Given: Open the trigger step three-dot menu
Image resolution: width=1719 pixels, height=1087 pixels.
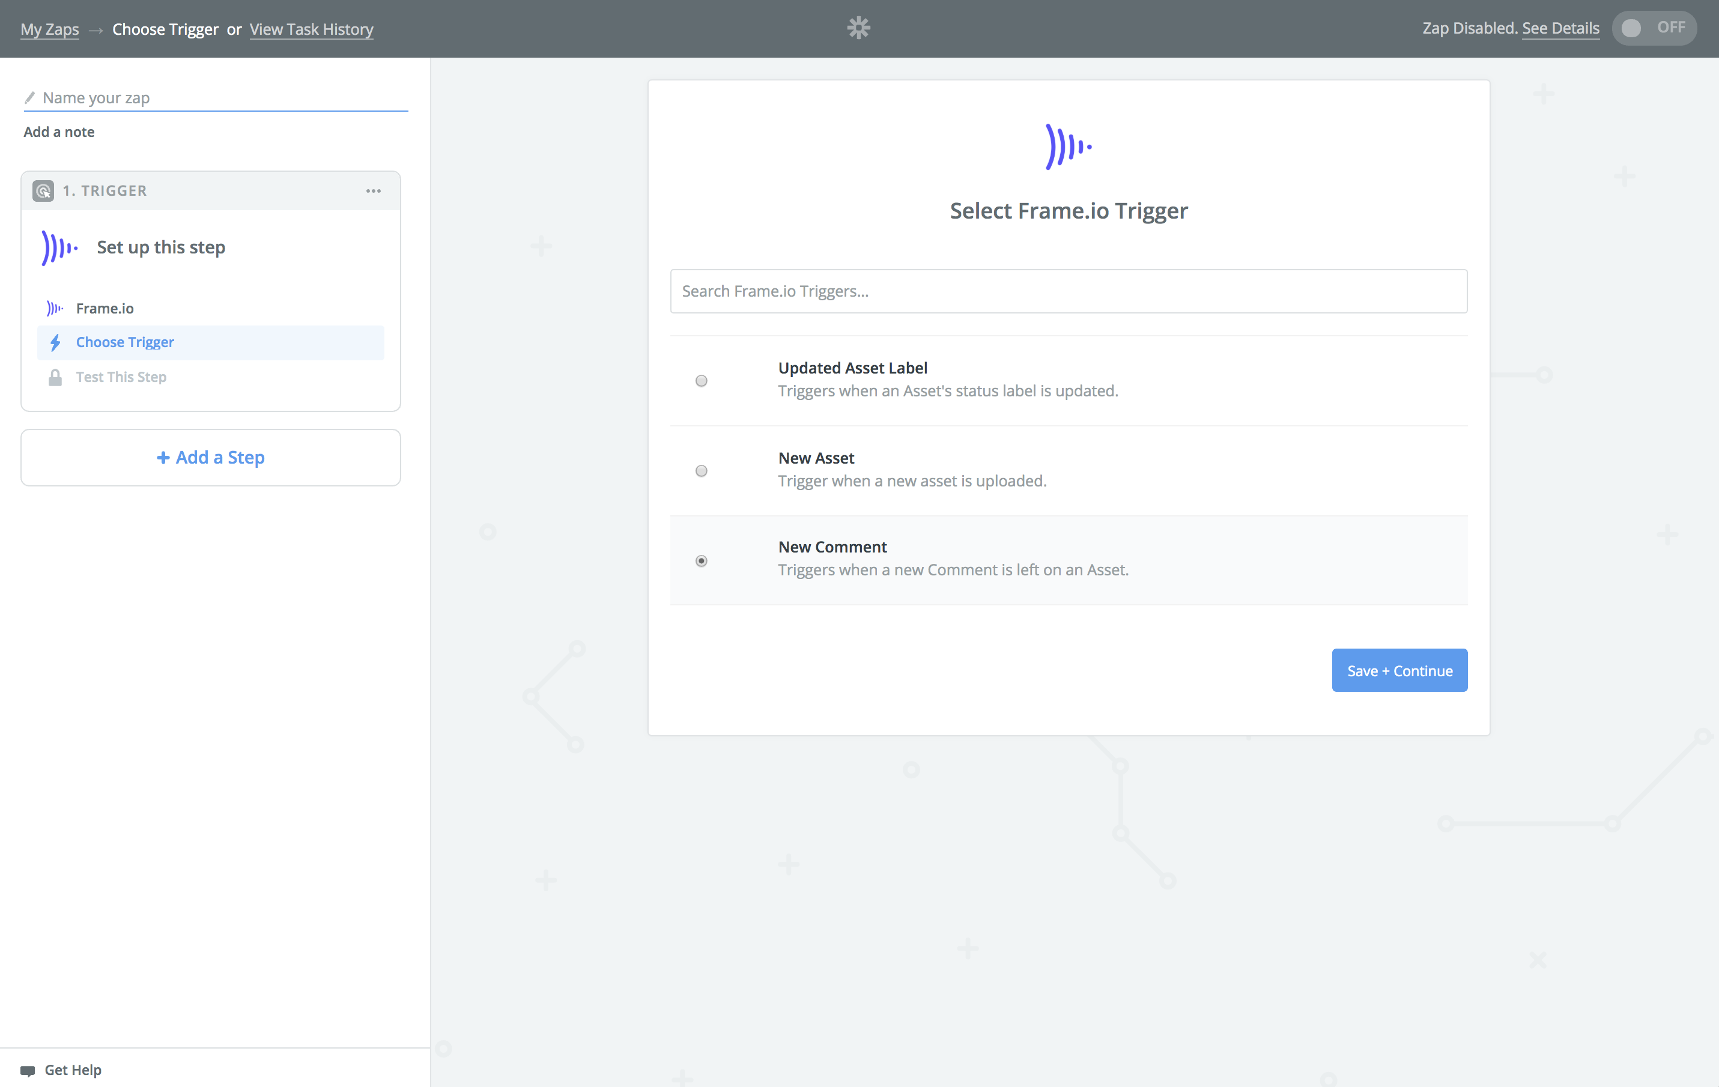Looking at the screenshot, I should point(374,190).
